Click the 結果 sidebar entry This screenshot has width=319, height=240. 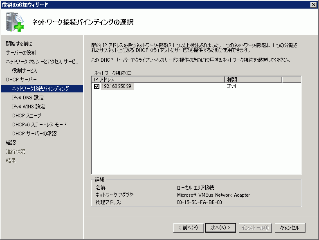pos(11,160)
